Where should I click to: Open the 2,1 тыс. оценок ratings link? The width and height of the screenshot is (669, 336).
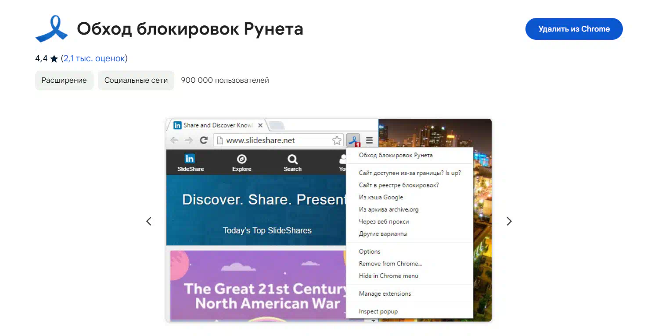[x=94, y=59]
